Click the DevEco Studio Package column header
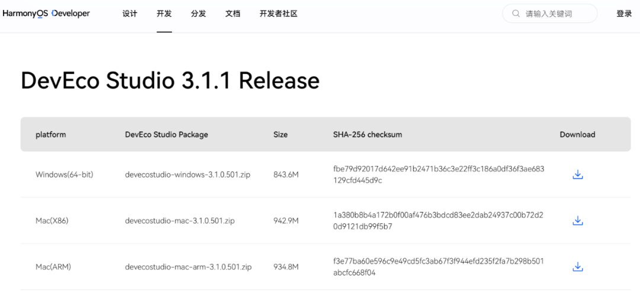The width and height of the screenshot is (640, 291). pyautogui.click(x=167, y=135)
